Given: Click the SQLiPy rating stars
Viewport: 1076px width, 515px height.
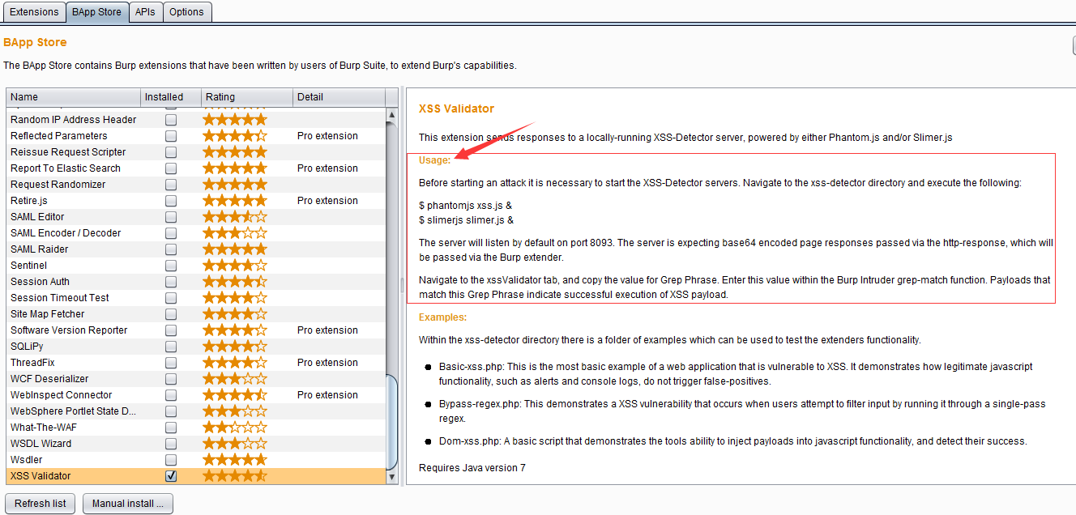Looking at the screenshot, I should coord(234,347).
